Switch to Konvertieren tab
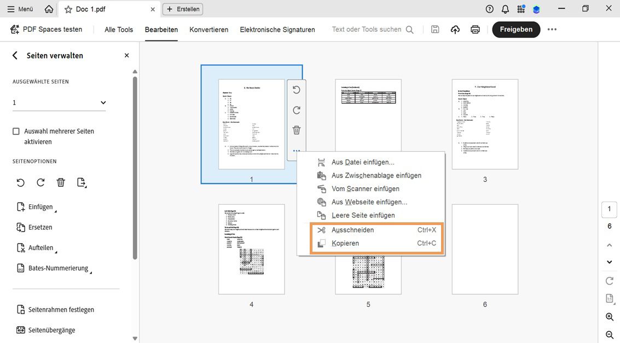This screenshot has width=620, height=343. [x=209, y=29]
